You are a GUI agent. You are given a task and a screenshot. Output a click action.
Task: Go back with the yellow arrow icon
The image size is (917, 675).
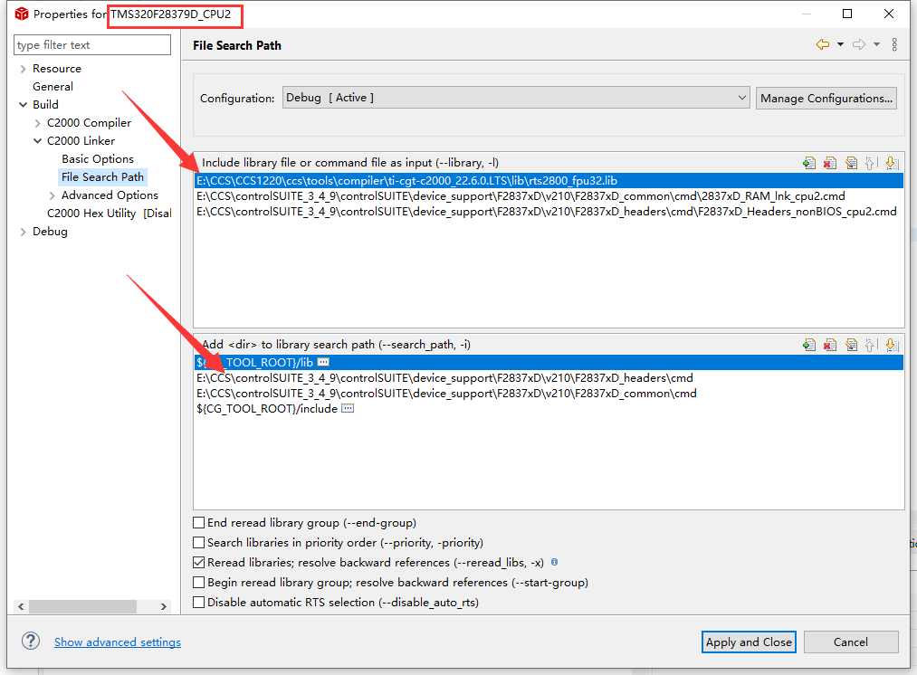(823, 44)
